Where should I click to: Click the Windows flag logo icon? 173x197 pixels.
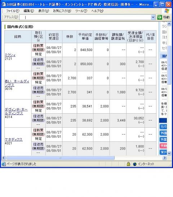167,11
